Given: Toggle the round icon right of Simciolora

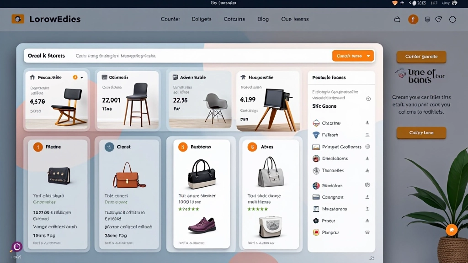Looking at the screenshot, I should (x=367, y=185).
